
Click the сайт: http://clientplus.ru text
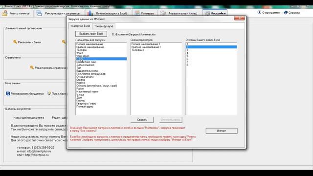pyautogui.click(x=33, y=155)
